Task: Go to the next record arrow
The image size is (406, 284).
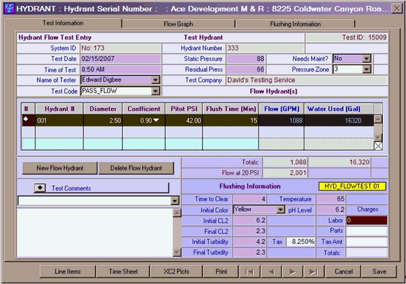Action: pos(294,272)
